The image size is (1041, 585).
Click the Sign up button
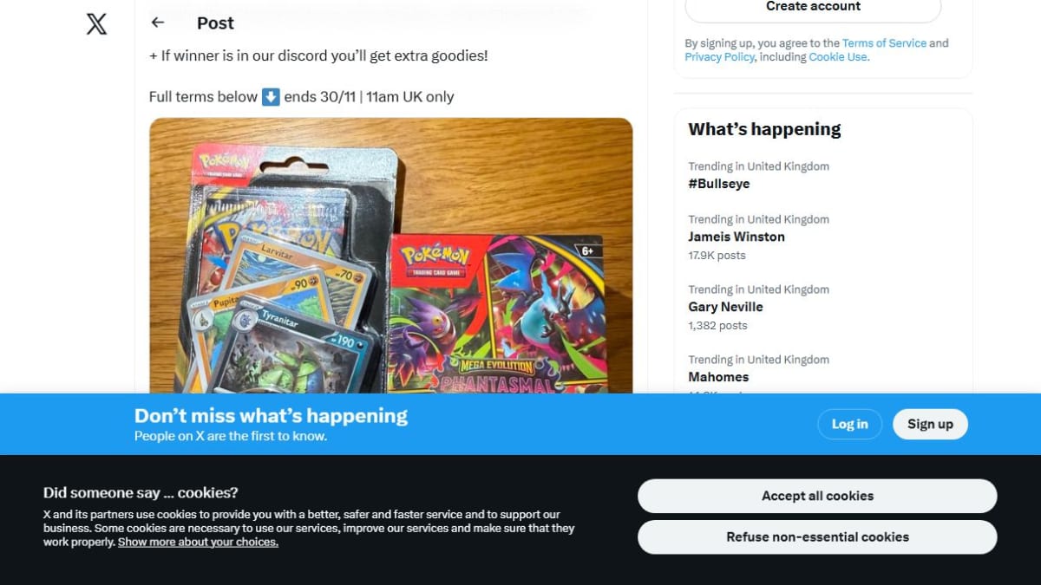coord(930,424)
